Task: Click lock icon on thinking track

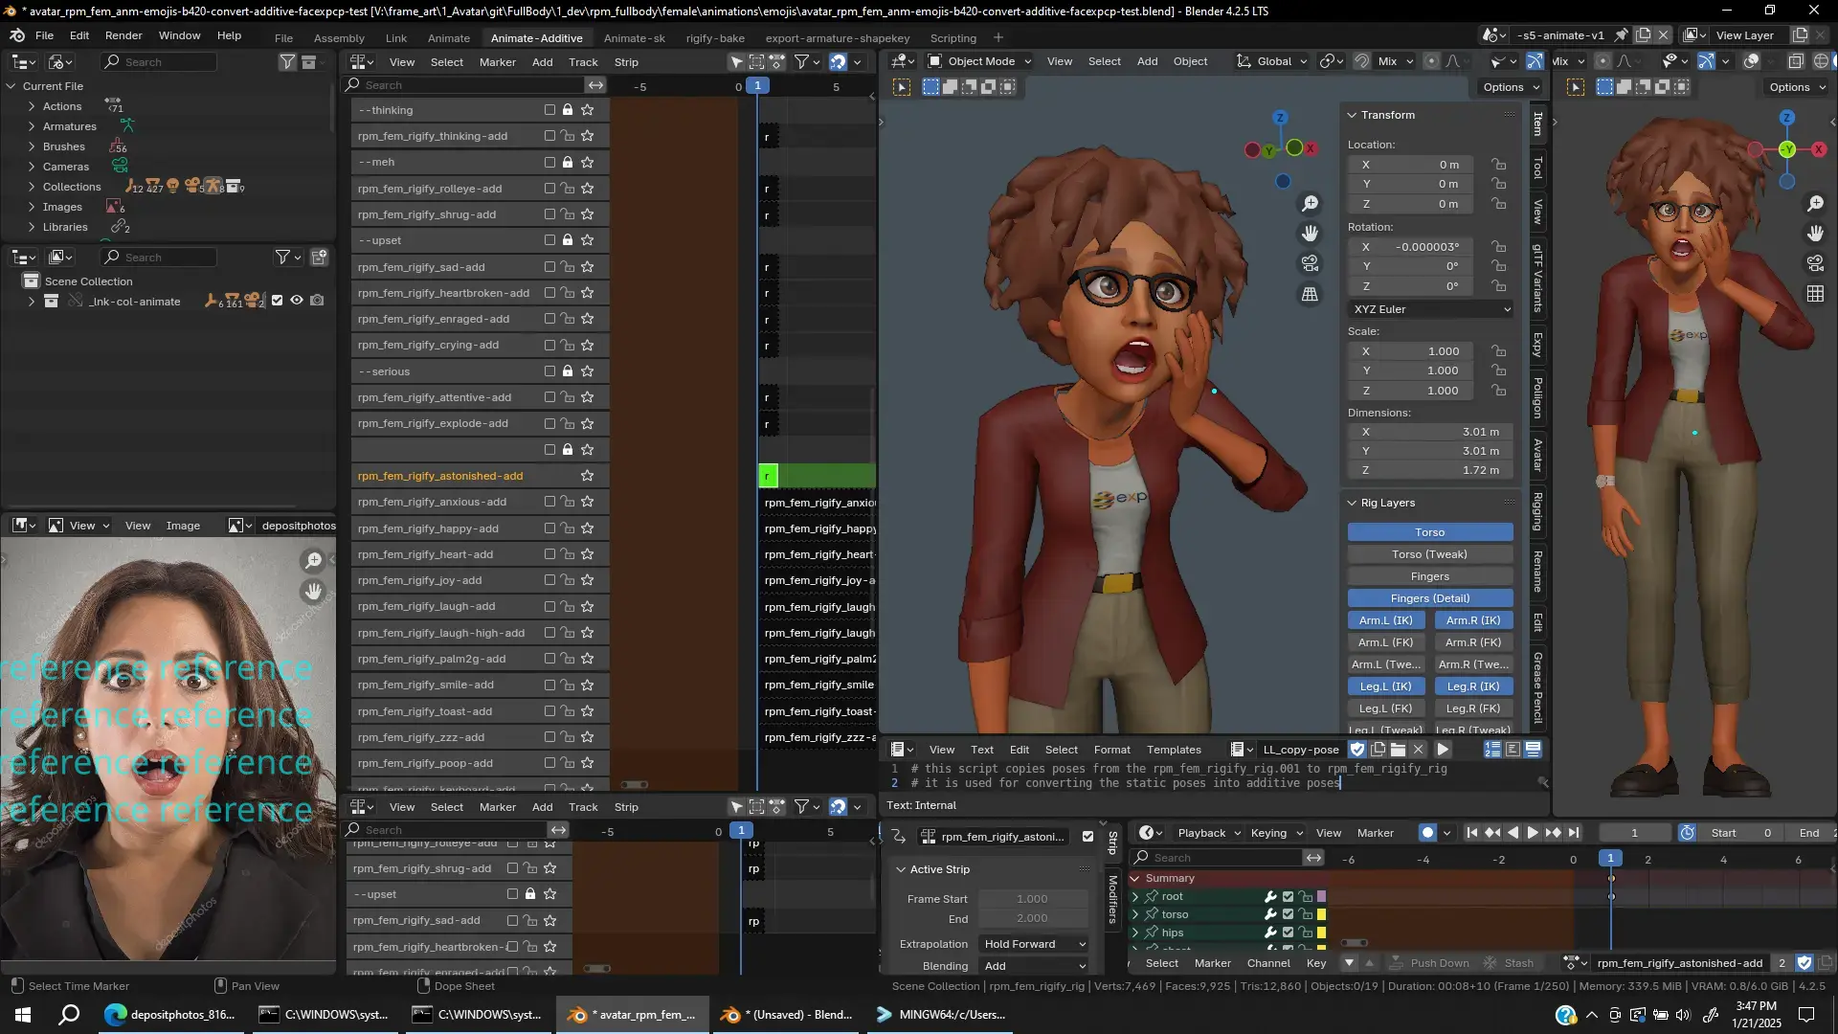Action: coord(568,110)
